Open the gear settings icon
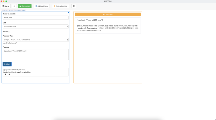Image resolution: width=216 pixels, height=120 pixels. [74, 6]
